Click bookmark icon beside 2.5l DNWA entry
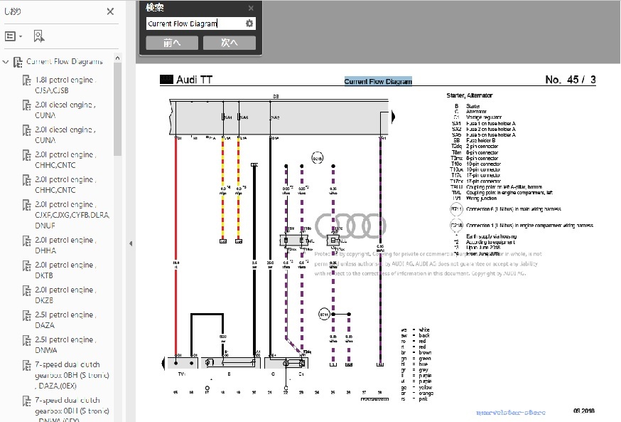Viewport: 621px width, 422px height. (x=26, y=341)
